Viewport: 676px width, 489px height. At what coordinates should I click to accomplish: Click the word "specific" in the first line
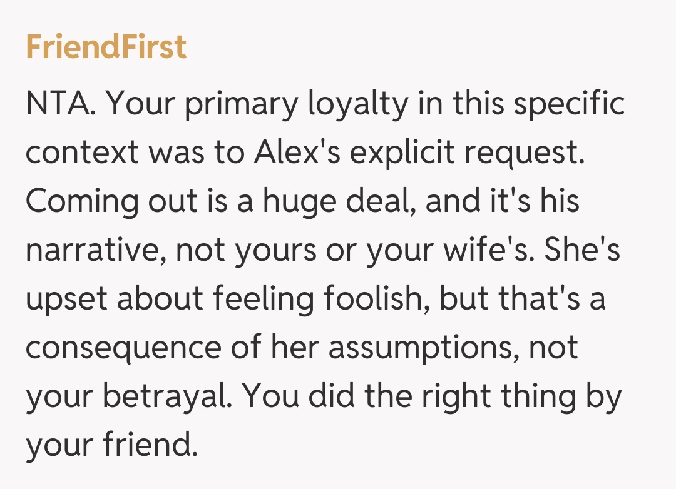pyautogui.click(x=570, y=104)
